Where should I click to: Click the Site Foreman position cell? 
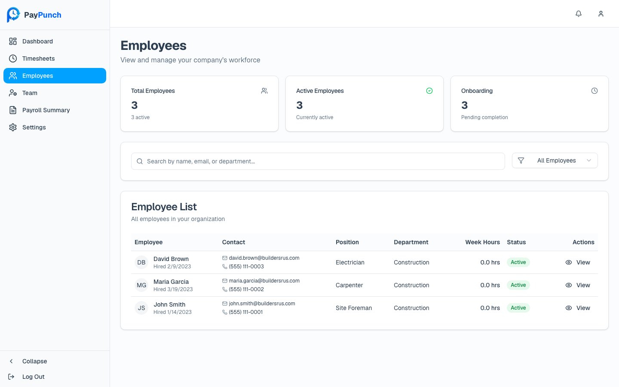[354, 308]
